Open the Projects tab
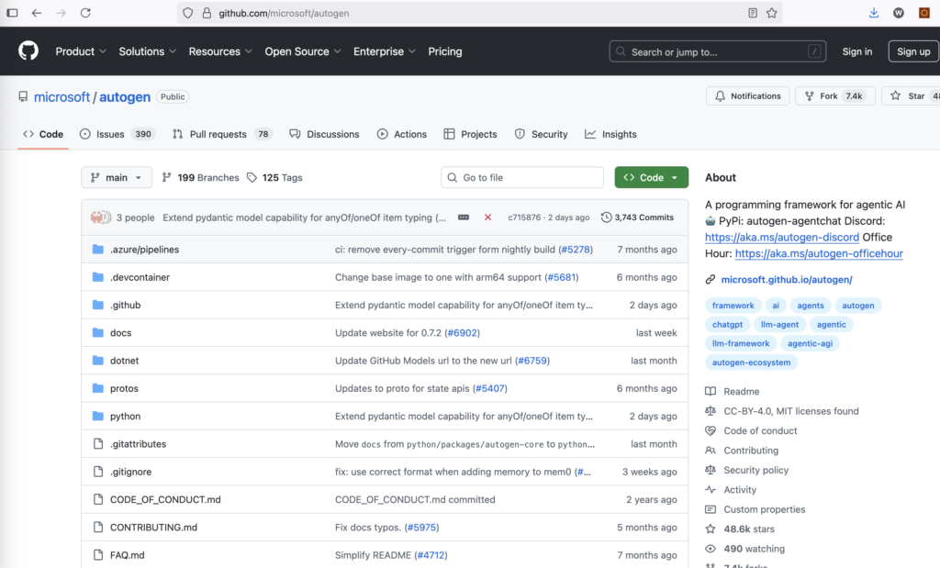 pyautogui.click(x=471, y=134)
